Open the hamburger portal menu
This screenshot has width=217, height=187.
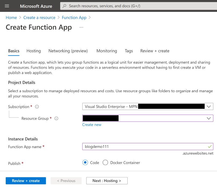(x=7, y=6)
